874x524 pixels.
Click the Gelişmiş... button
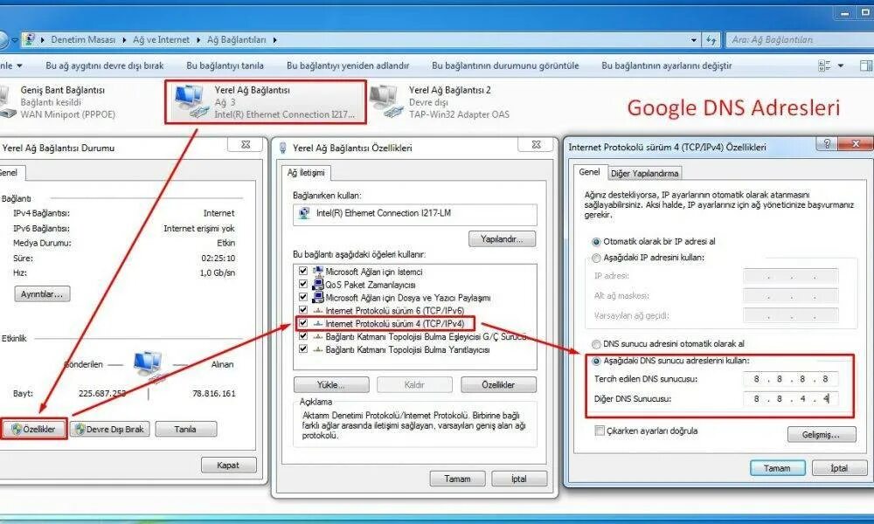click(822, 434)
